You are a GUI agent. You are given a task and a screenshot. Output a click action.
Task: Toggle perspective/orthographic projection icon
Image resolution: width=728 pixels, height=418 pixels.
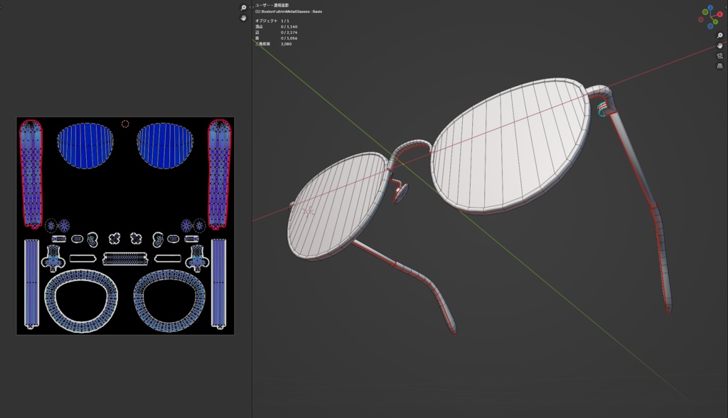click(x=719, y=65)
